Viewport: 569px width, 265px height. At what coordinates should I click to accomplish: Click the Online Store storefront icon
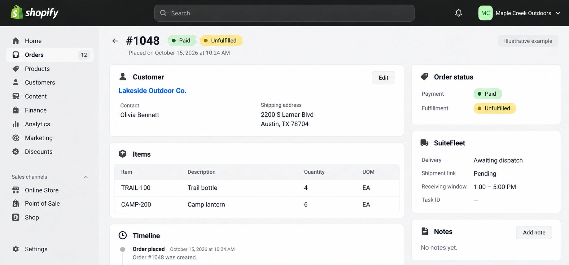tap(16, 190)
